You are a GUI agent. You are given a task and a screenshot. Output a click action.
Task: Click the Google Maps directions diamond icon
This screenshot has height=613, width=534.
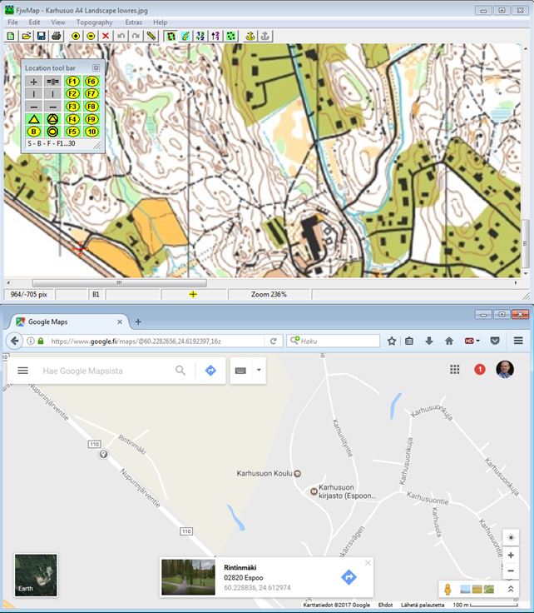(210, 371)
